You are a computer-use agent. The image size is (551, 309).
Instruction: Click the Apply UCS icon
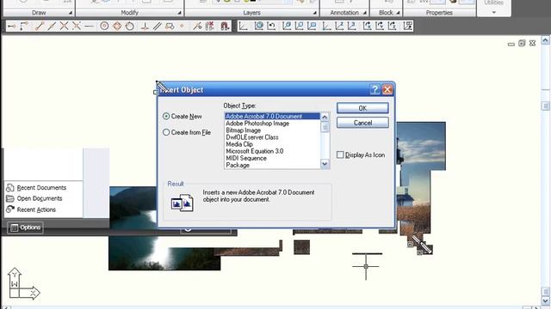407,26
